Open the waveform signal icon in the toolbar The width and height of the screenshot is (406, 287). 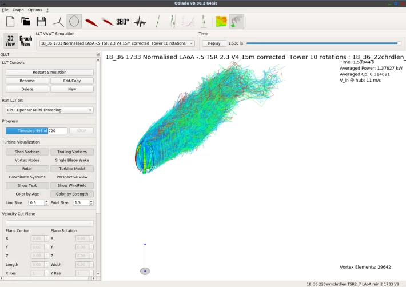click(140, 22)
